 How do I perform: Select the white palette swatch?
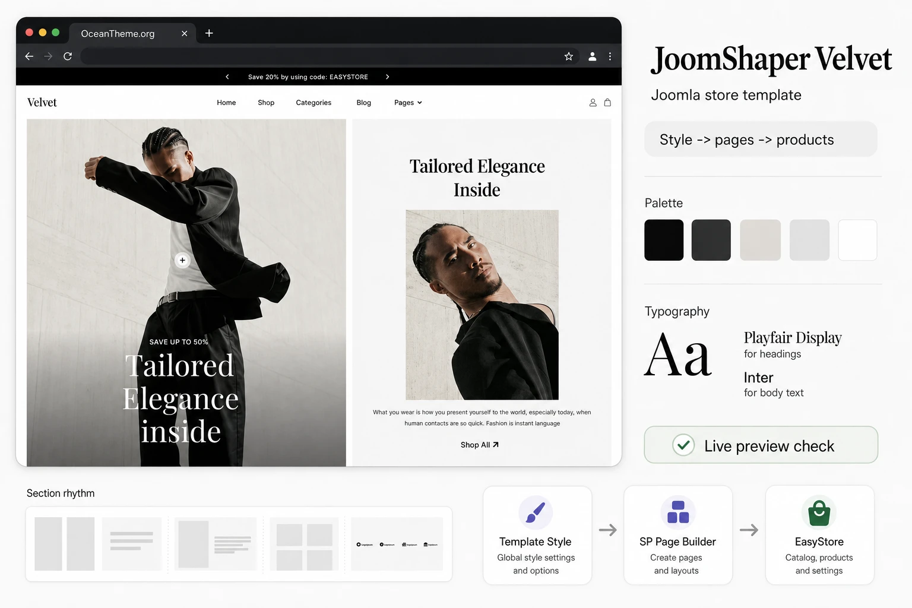click(x=857, y=240)
